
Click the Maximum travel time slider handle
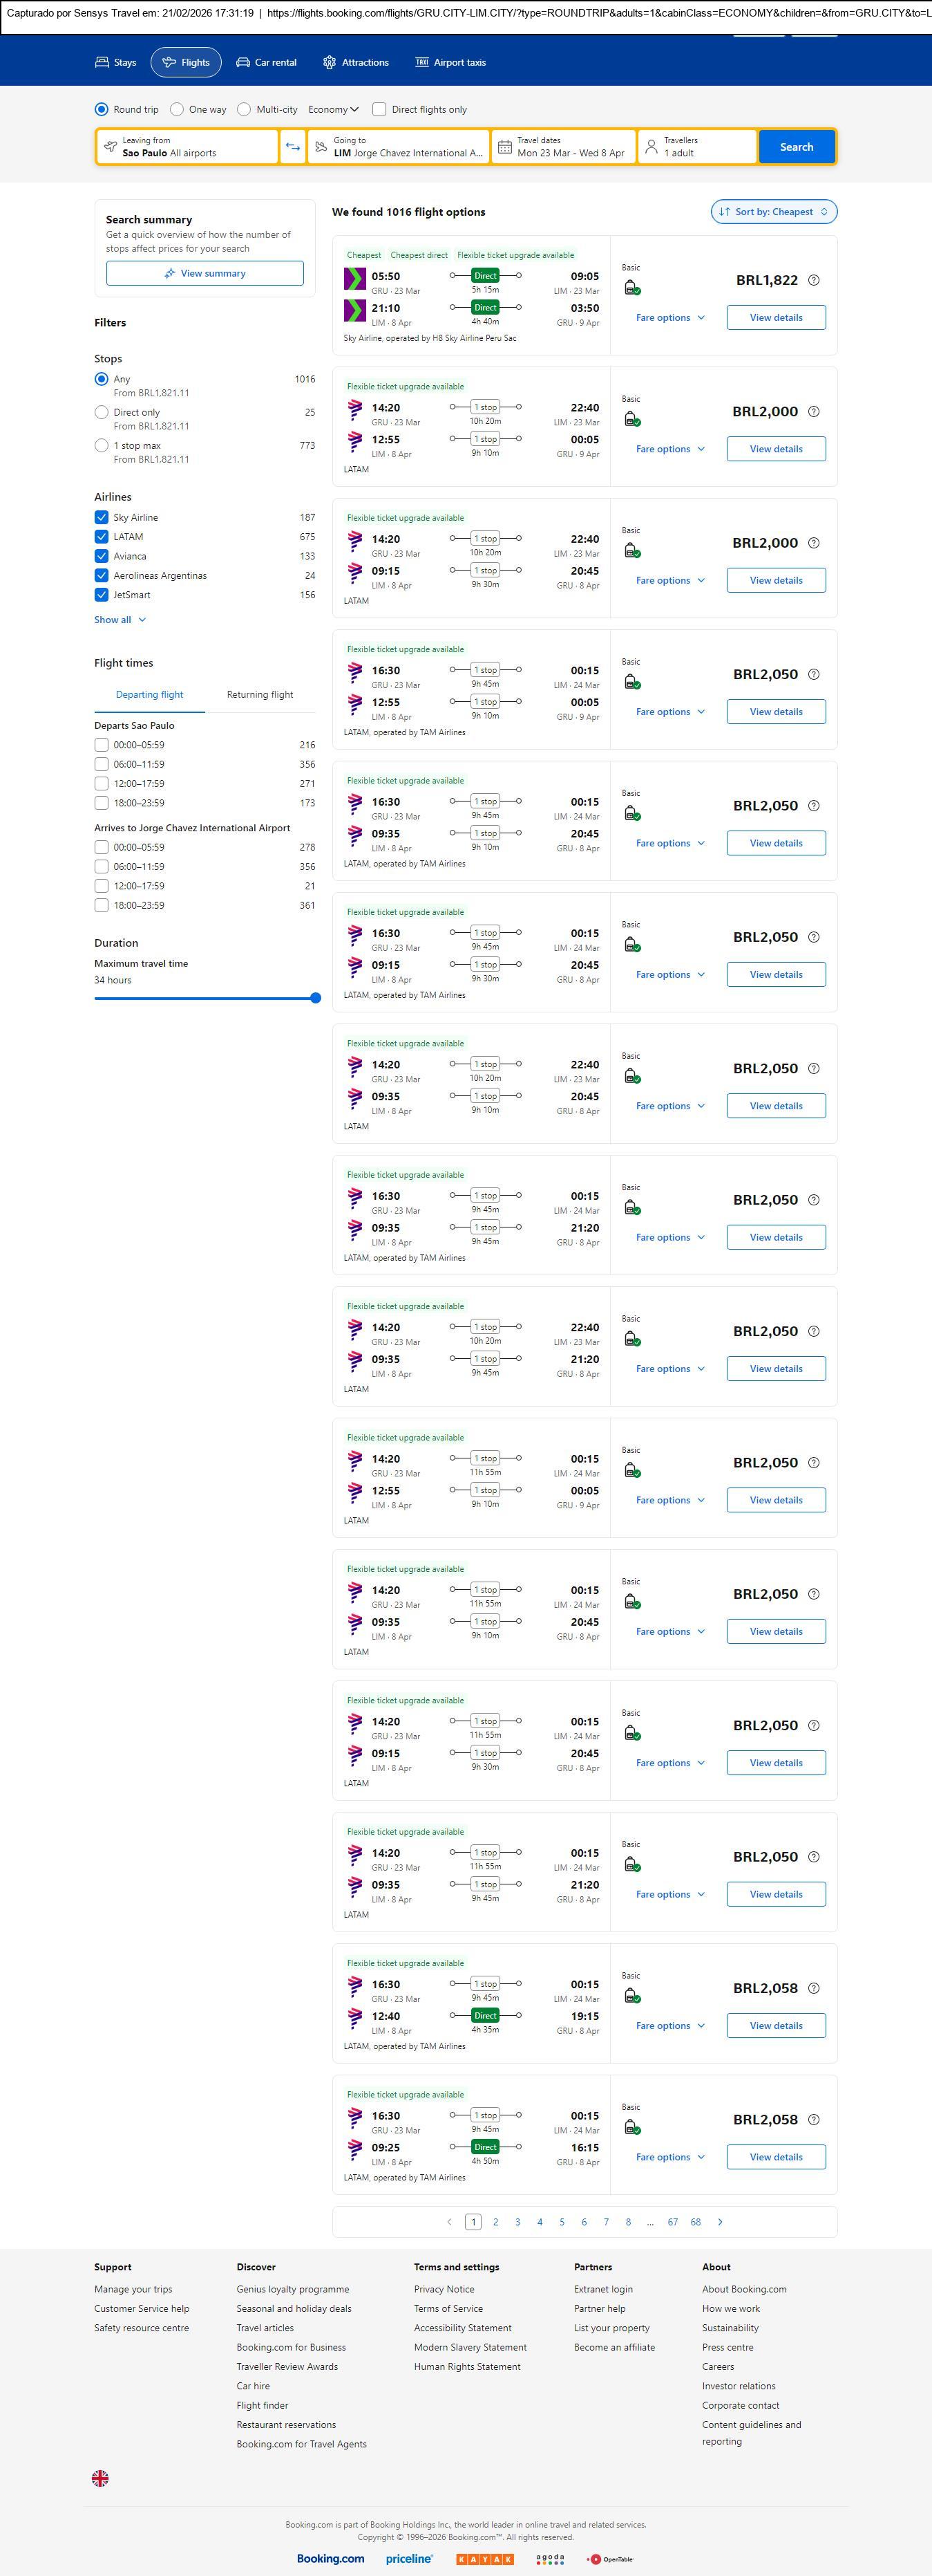(x=316, y=998)
